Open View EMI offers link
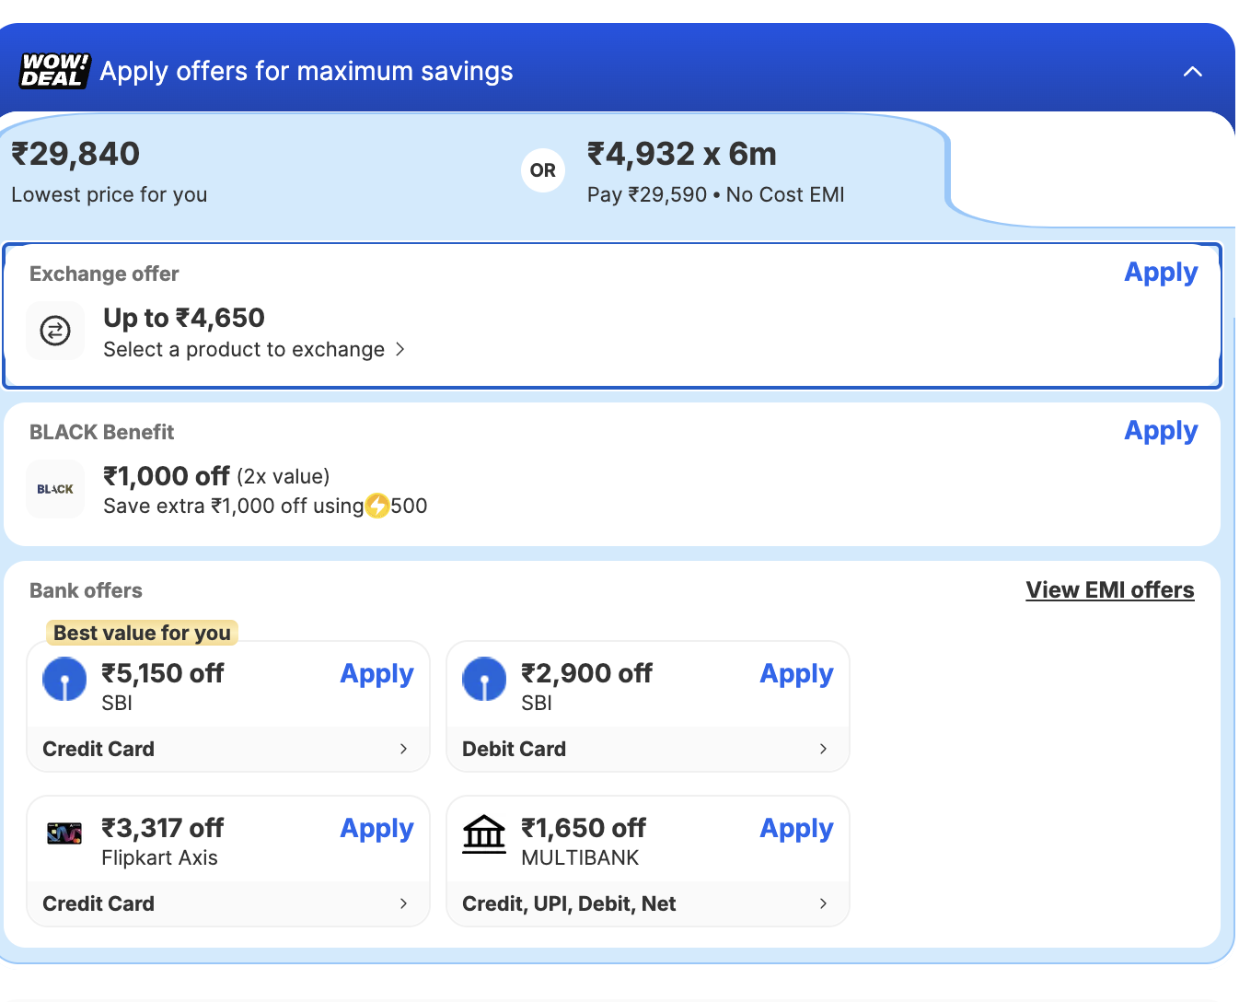The height and width of the screenshot is (1002, 1239). tap(1109, 590)
